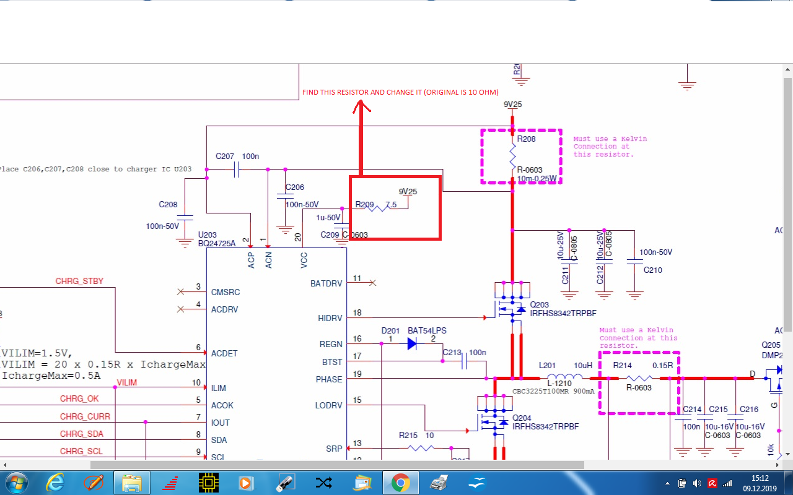Image resolution: width=793 pixels, height=495 pixels.
Task: Open the Avira antivirus tray icon
Action: (712, 483)
